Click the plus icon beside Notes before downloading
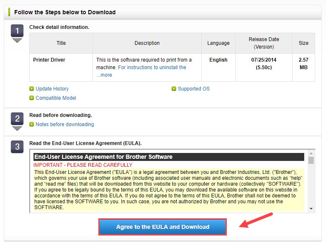Screen dimensions: 326x246 pyautogui.click(x=32, y=124)
